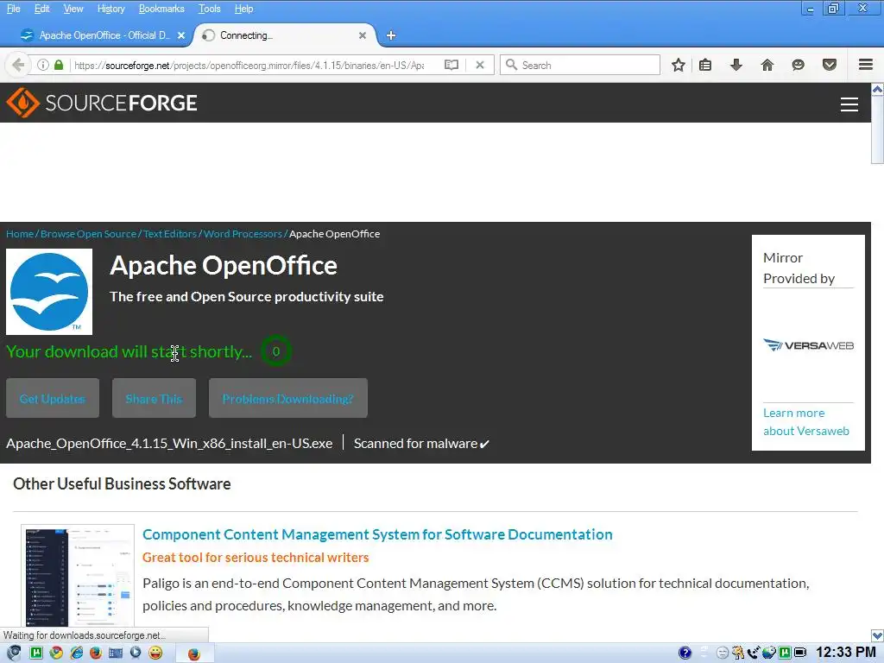Click the 12:33 PM system clock
Screen dimensions: 884x663
click(x=846, y=653)
